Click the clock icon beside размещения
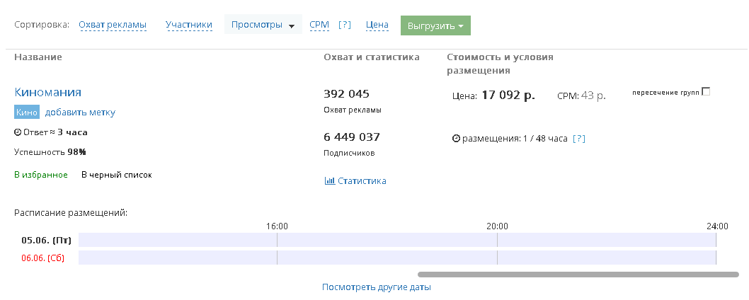The width and height of the screenshot is (749, 300). tap(456, 139)
